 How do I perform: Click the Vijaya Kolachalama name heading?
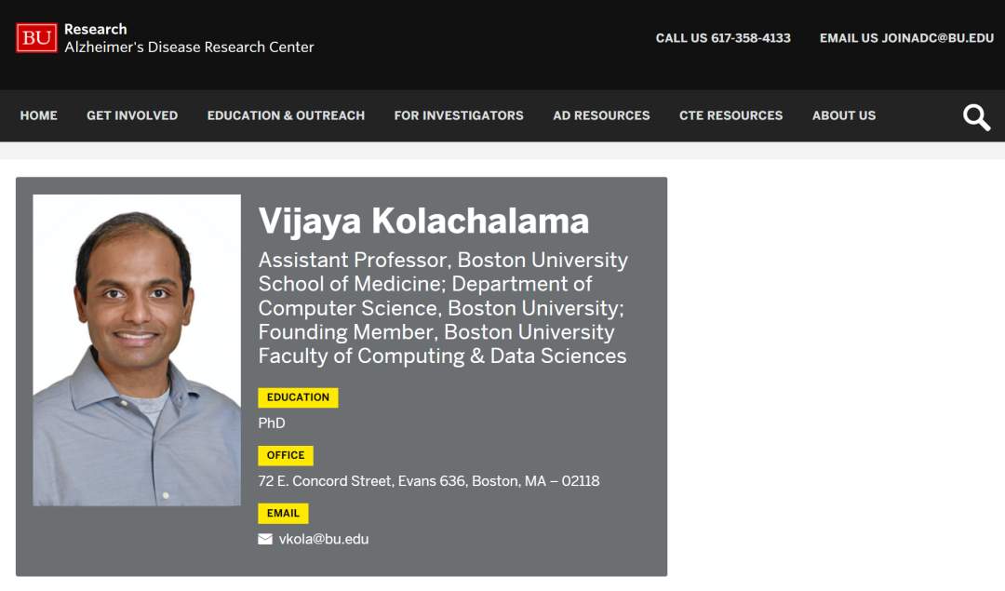click(423, 221)
